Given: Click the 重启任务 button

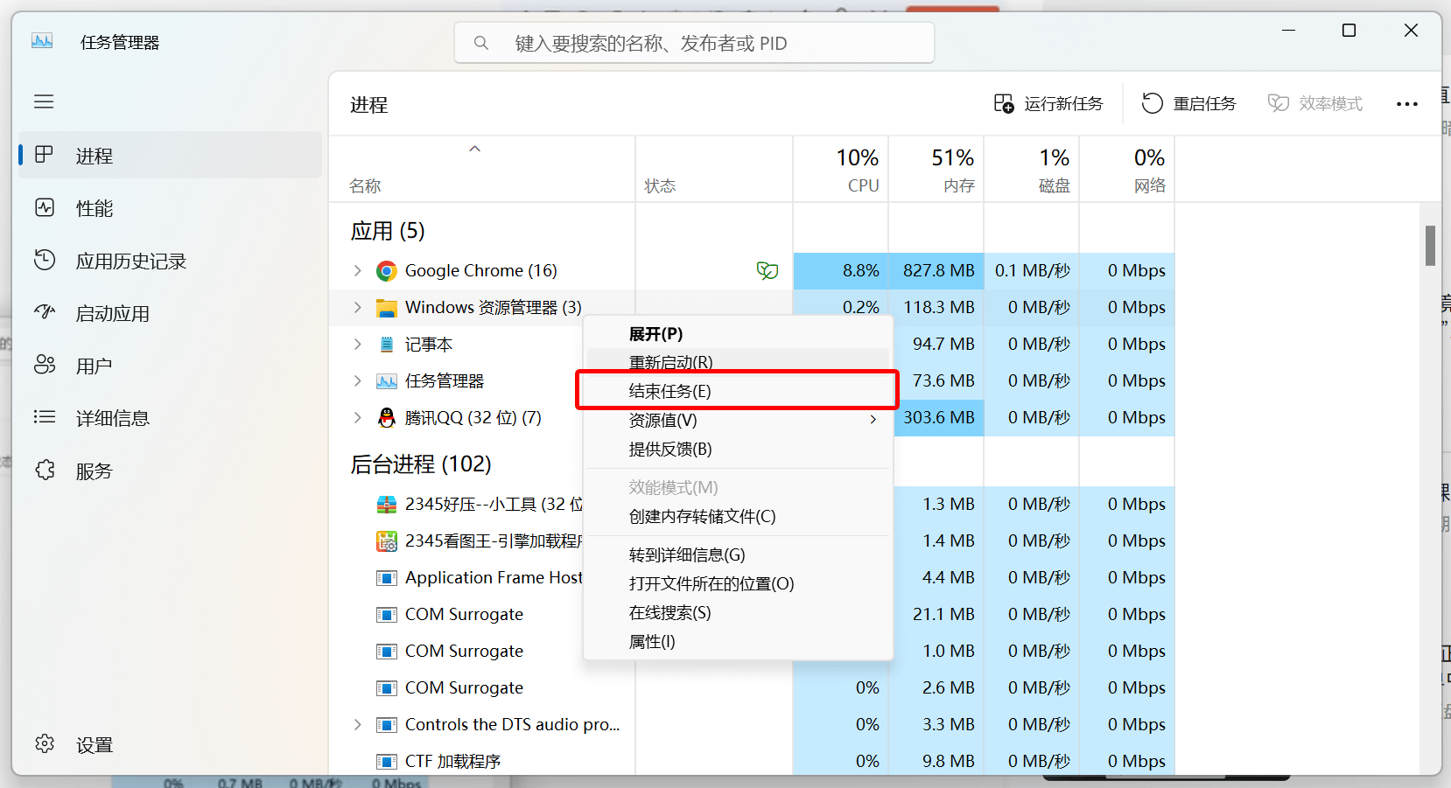Looking at the screenshot, I should [x=1189, y=103].
